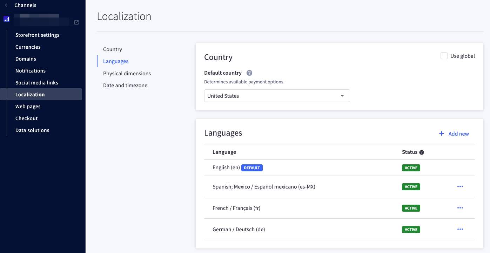Expand the United States country selector arrow
Viewport: 490px width, 253px height.
coord(342,96)
